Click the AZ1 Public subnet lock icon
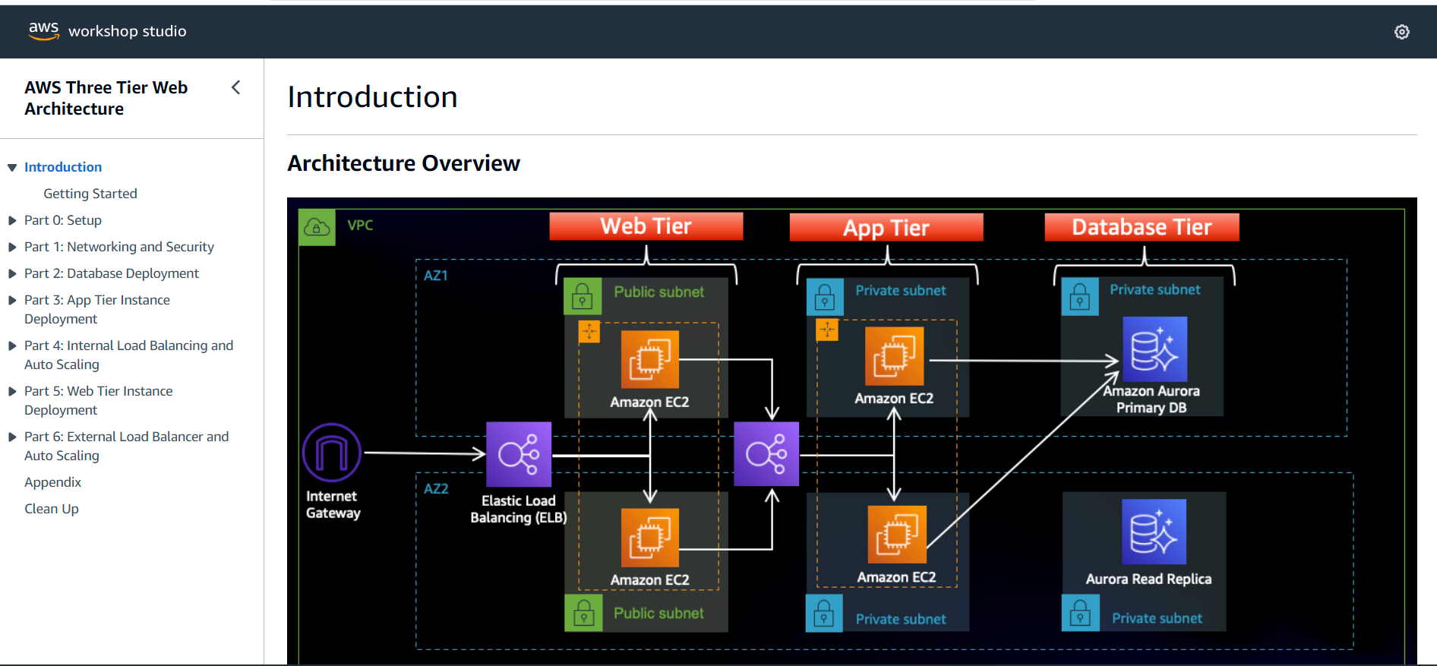The width and height of the screenshot is (1437, 666). [583, 296]
